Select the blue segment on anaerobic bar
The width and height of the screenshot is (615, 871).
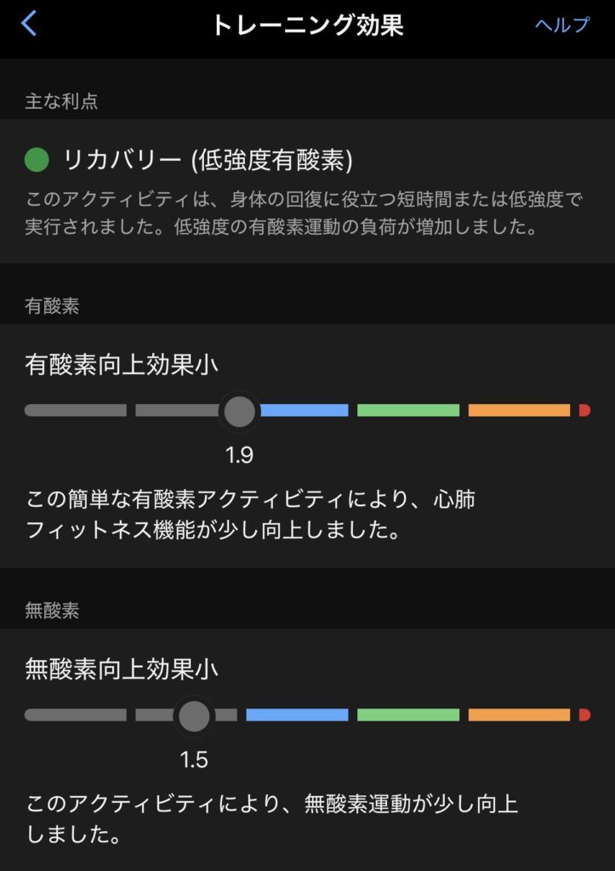point(297,715)
